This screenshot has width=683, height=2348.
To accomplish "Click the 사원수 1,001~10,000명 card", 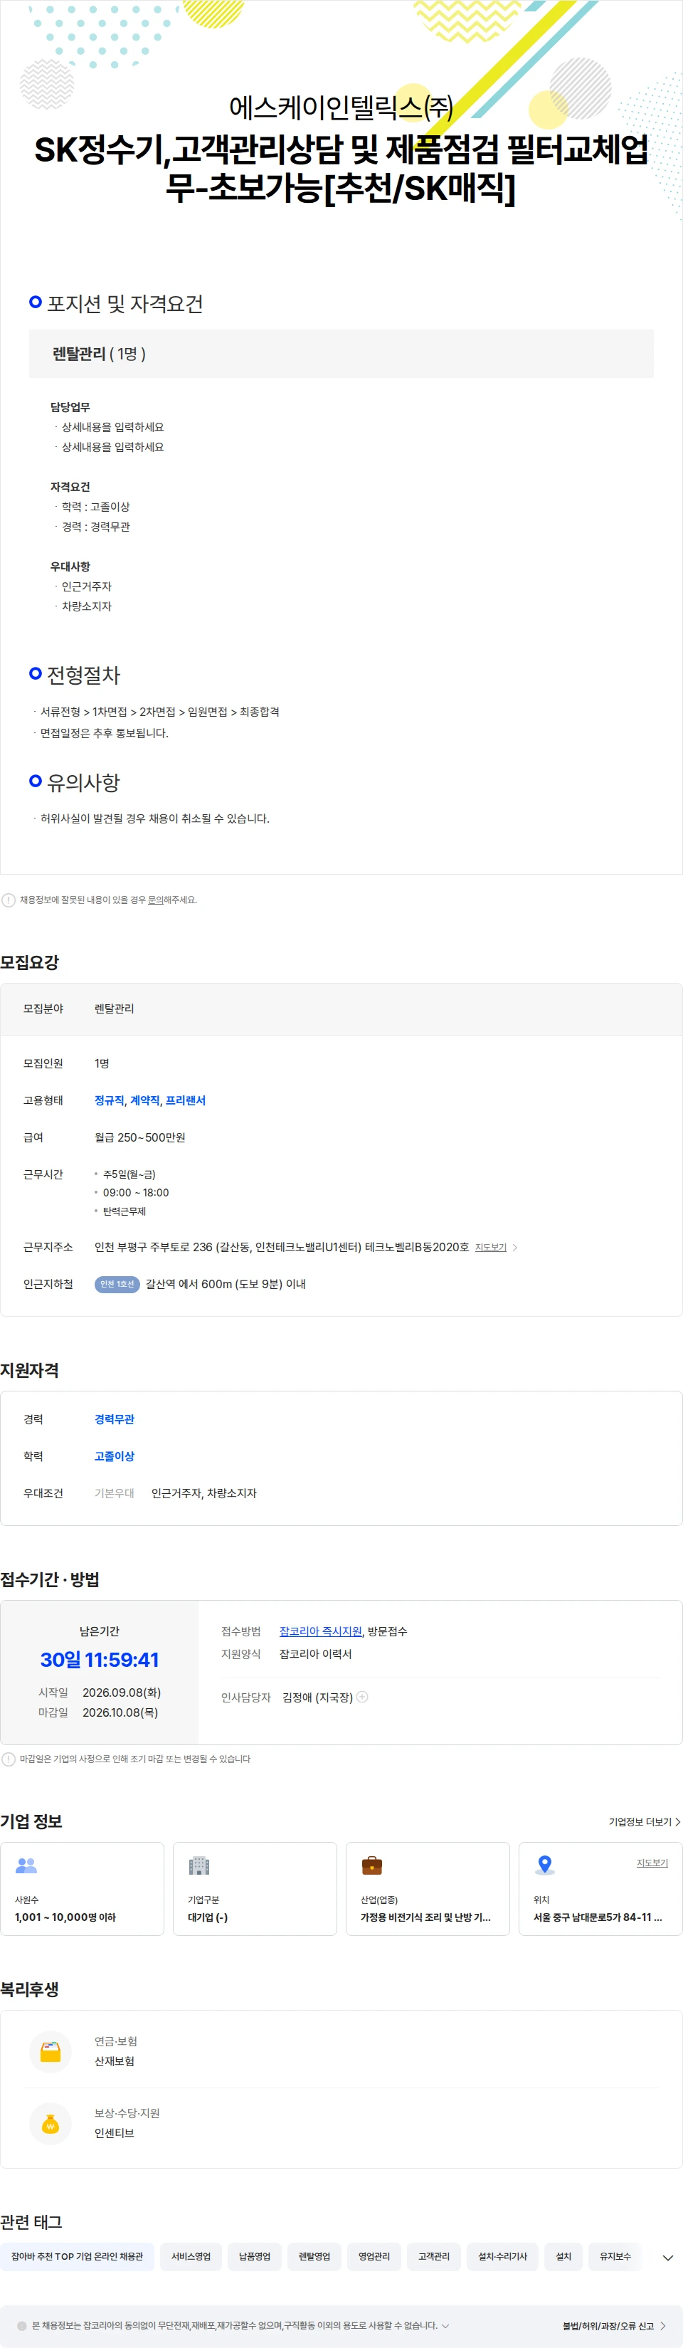I will click(x=82, y=1889).
